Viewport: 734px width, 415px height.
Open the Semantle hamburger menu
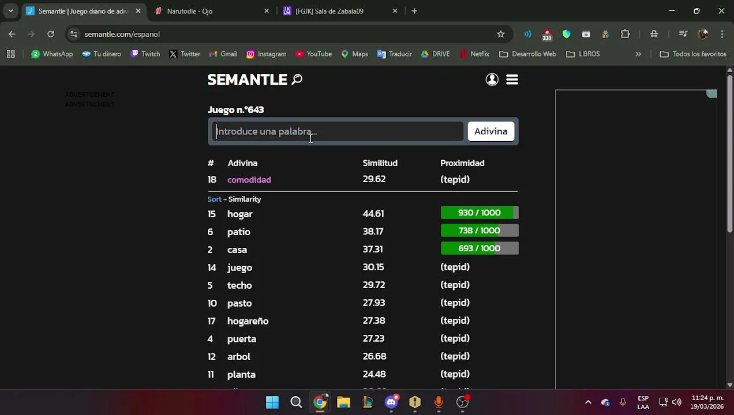(x=512, y=80)
